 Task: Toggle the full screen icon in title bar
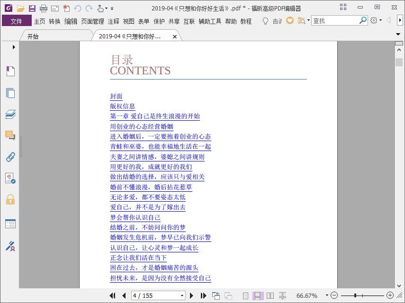click(343, 7)
